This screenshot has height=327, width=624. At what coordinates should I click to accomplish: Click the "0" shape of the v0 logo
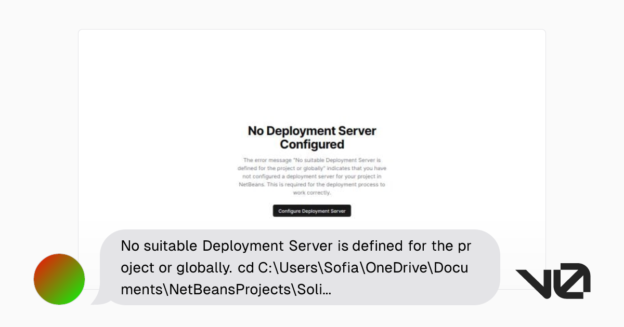click(x=573, y=281)
